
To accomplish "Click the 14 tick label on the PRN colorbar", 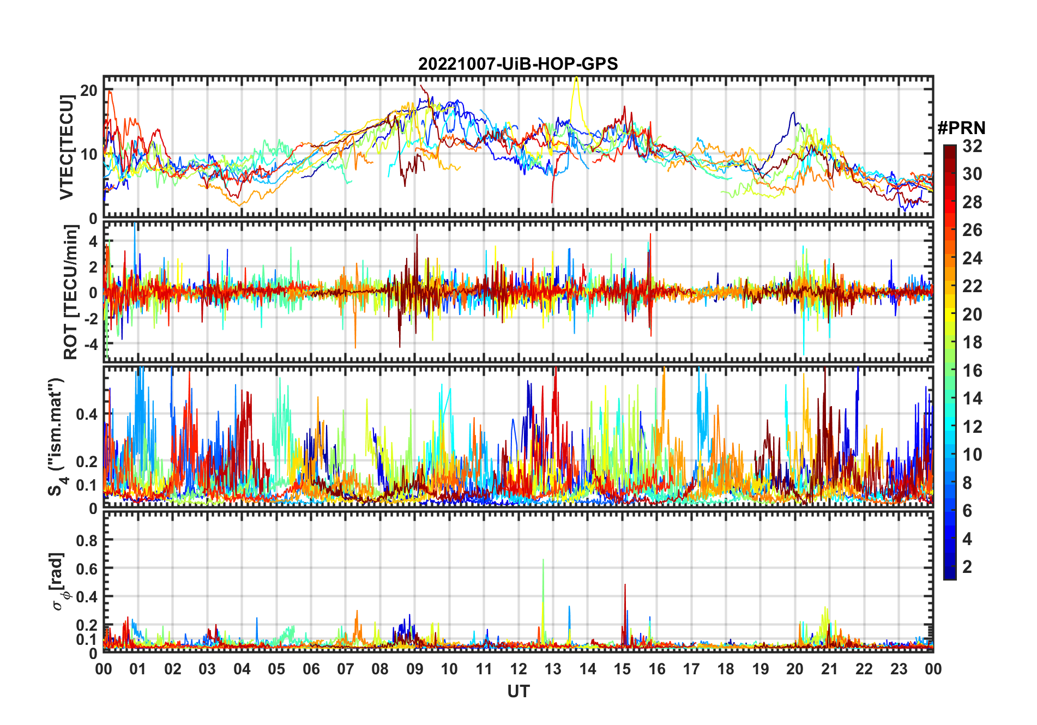I will [972, 398].
